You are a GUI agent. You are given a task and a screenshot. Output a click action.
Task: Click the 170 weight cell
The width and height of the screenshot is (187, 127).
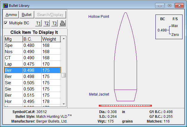[x=51, y=64]
